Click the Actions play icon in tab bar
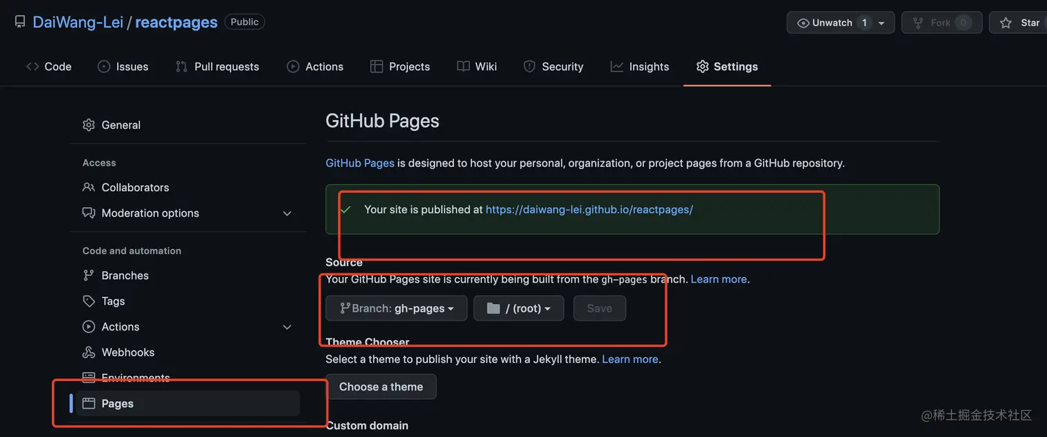This screenshot has height=437, width=1047. pyautogui.click(x=293, y=66)
